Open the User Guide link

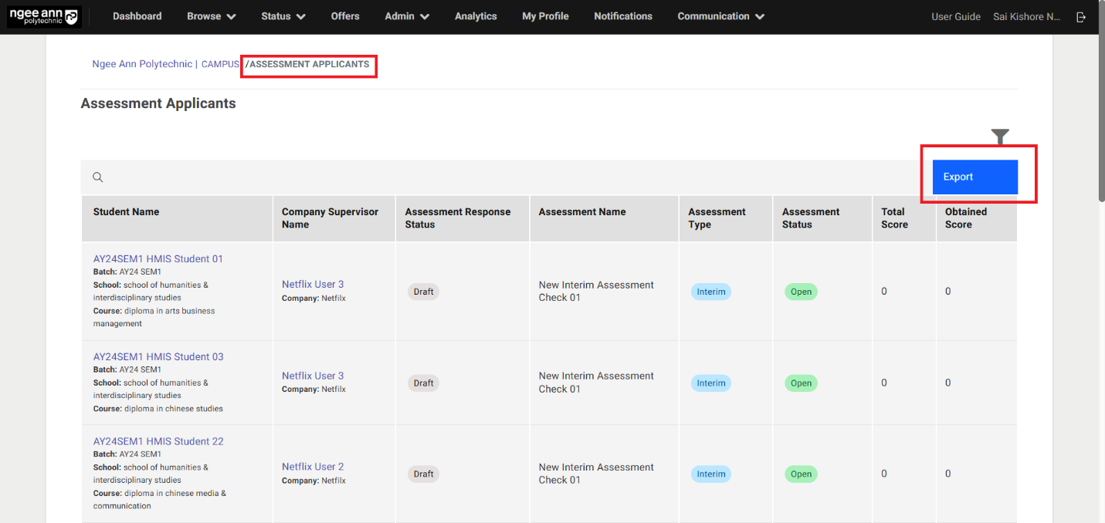tap(955, 16)
